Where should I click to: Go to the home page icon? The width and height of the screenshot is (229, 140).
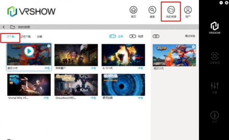pyautogui.click(x=133, y=10)
